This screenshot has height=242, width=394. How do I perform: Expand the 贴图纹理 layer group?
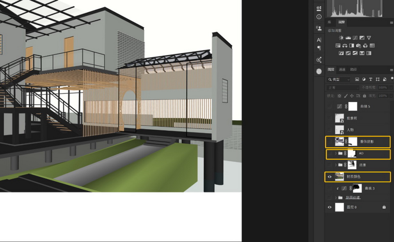tap(336, 197)
